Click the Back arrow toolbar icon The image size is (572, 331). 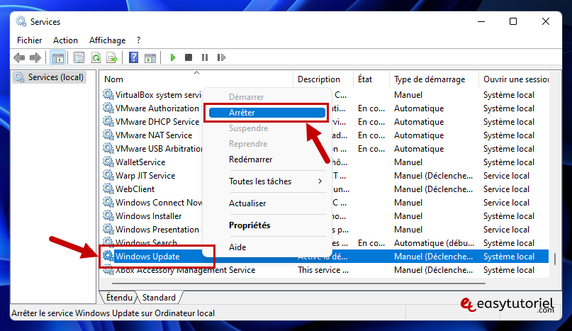tap(19, 57)
